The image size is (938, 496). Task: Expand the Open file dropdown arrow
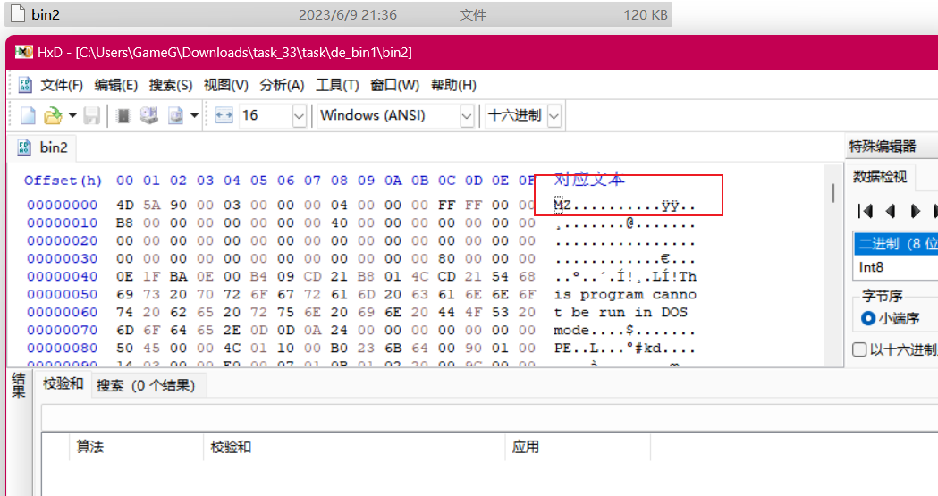tap(72, 115)
